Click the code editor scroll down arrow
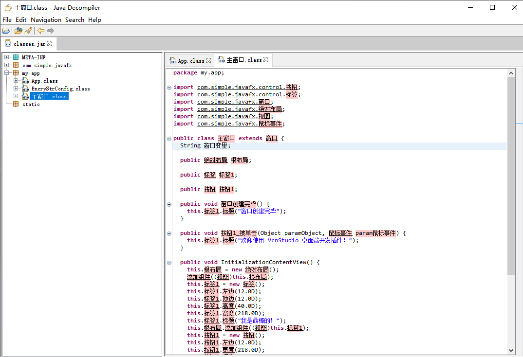Image resolution: width=523 pixels, height=357 pixels. (511, 350)
